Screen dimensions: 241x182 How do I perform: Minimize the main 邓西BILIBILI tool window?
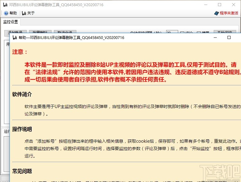(206, 5)
